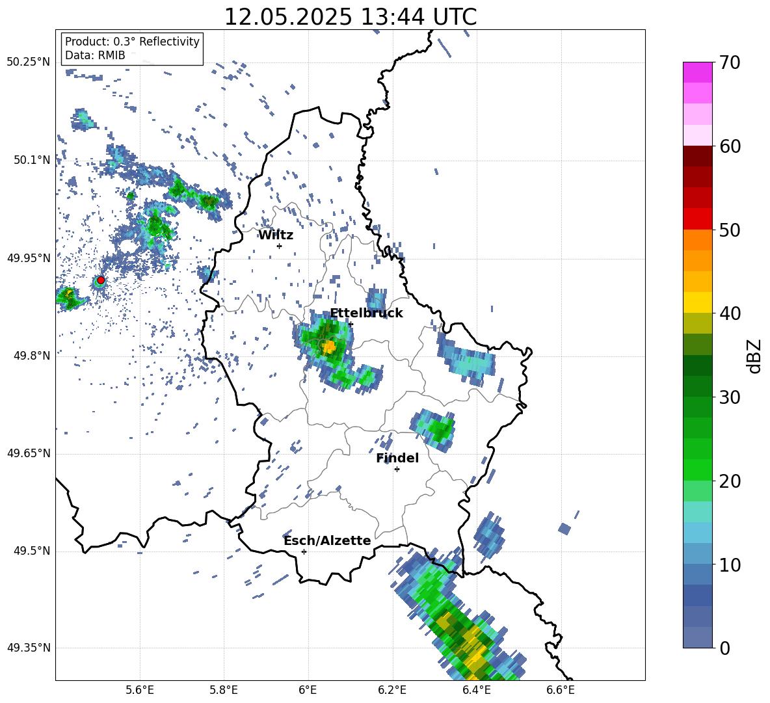Click the Data: RMIB text
The width and height of the screenshot is (770, 703).
(x=95, y=55)
